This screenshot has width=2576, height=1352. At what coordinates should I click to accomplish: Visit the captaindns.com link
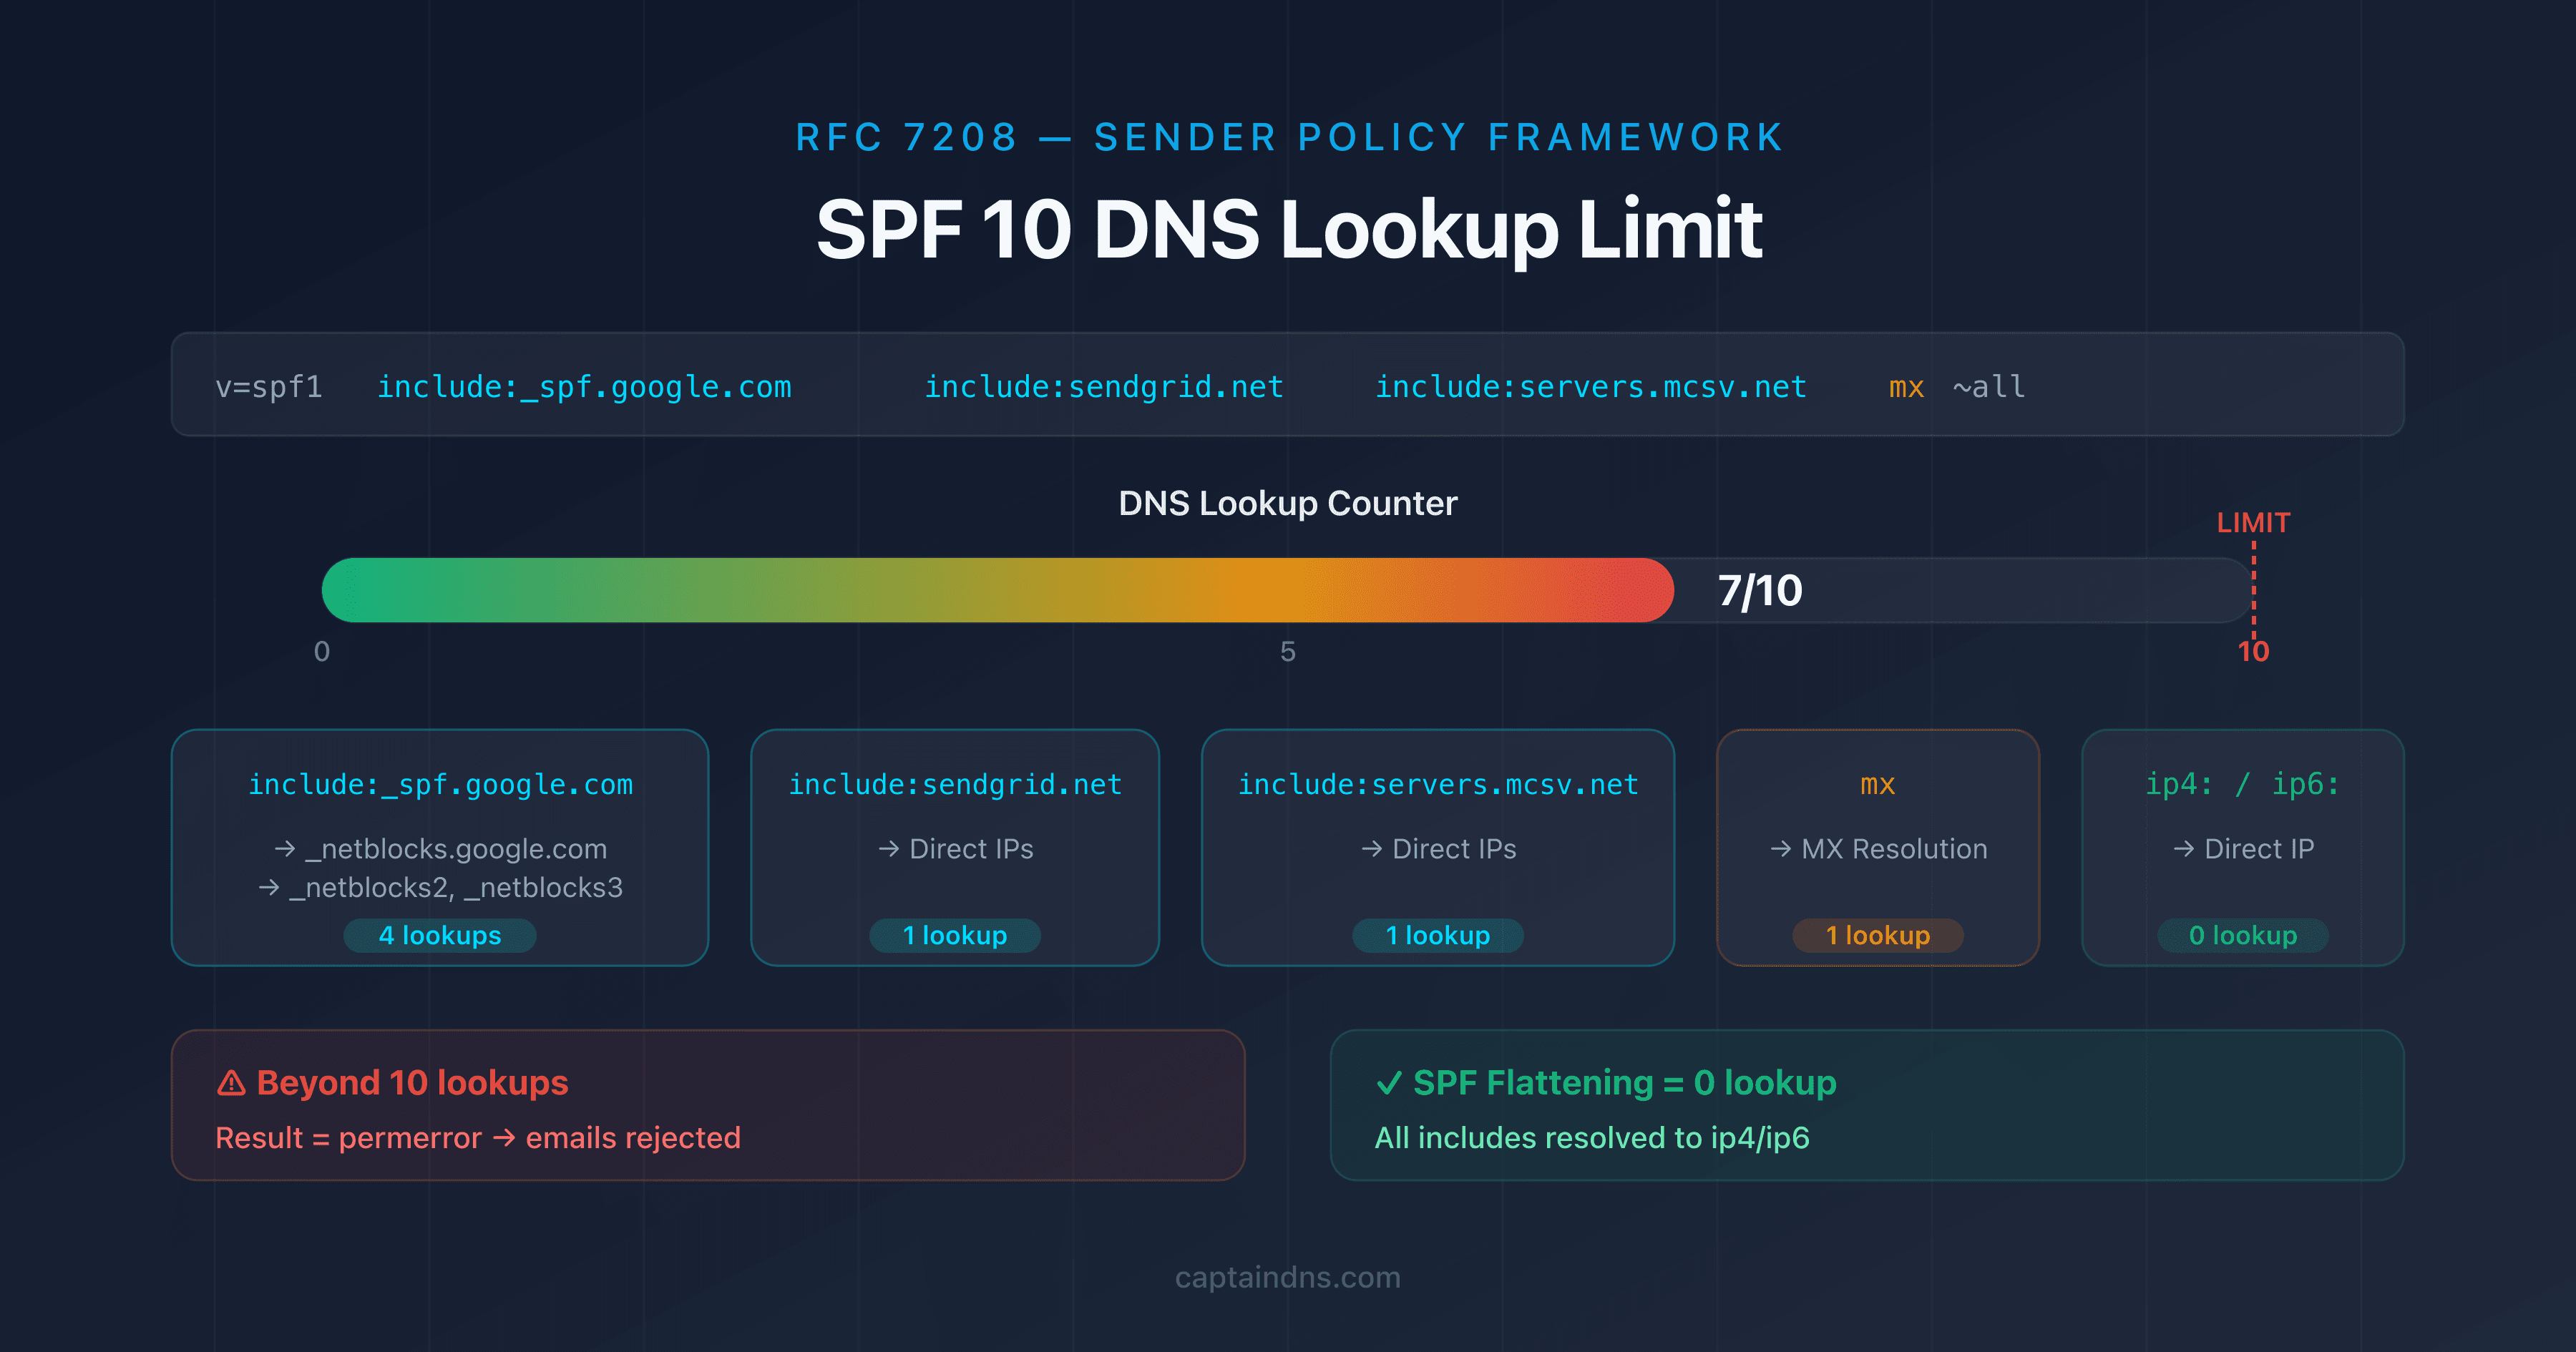(x=1288, y=1277)
